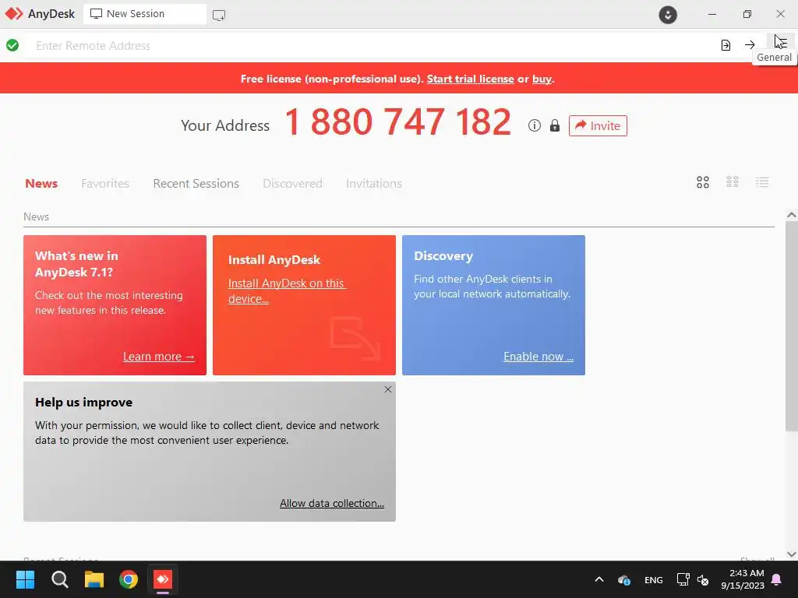Open the Discovery news card
Viewport: 798px width, 598px height.
click(493, 305)
